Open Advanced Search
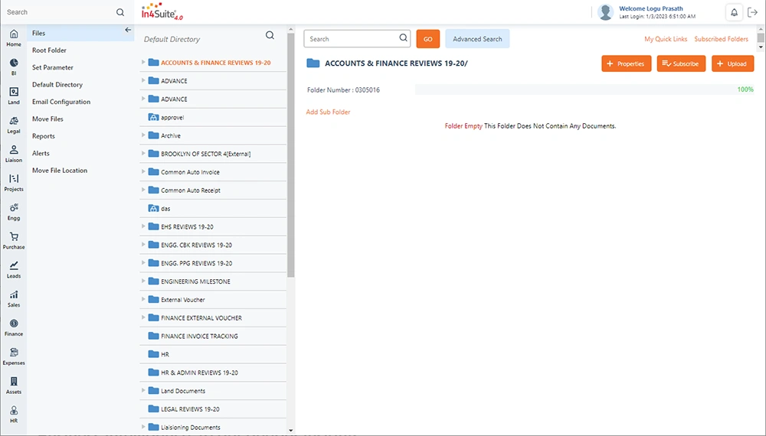This screenshot has height=436, width=766. click(x=477, y=39)
